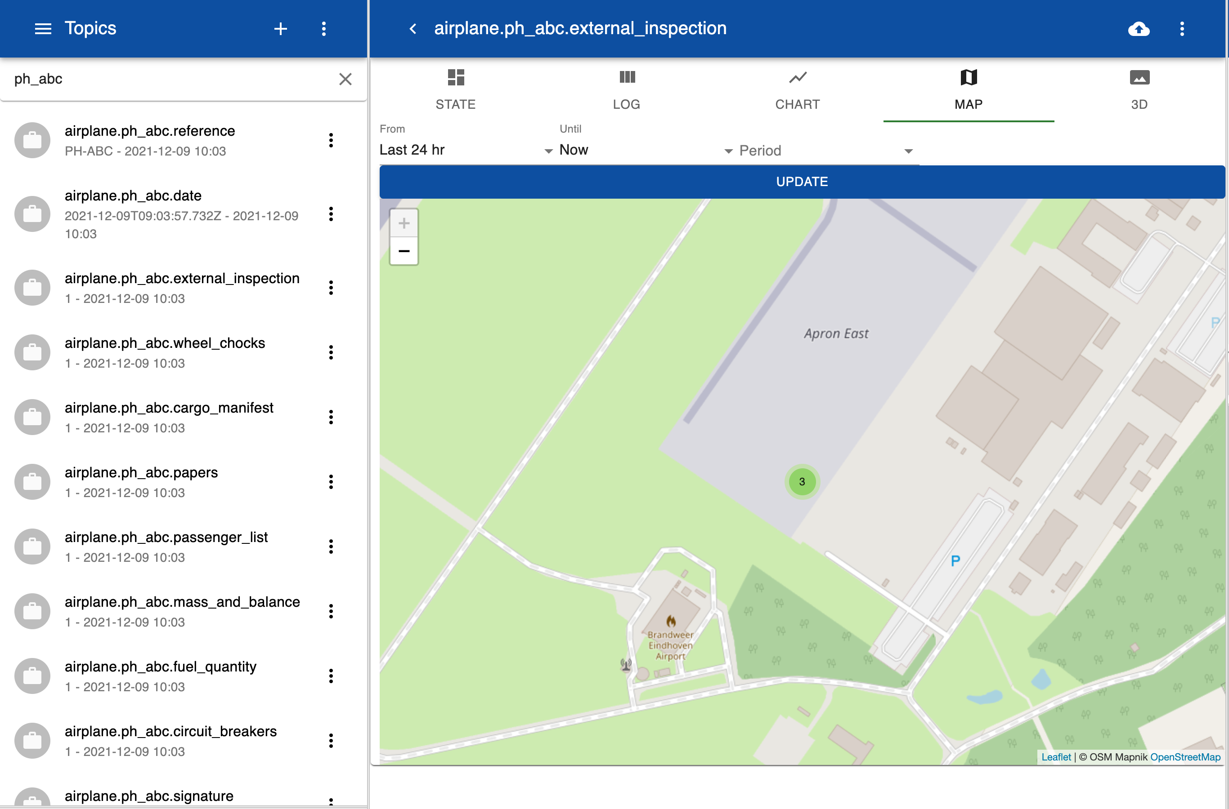This screenshot has width=1229, height=809.
Task: Open menu for circuit_breakers topic row
Action: tap(331, 741)
